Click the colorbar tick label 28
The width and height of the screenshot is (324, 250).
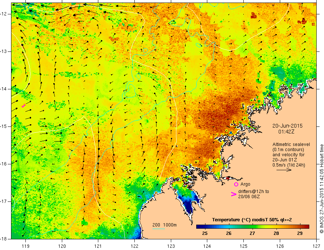pyautogui.click(x=276, y=233)
